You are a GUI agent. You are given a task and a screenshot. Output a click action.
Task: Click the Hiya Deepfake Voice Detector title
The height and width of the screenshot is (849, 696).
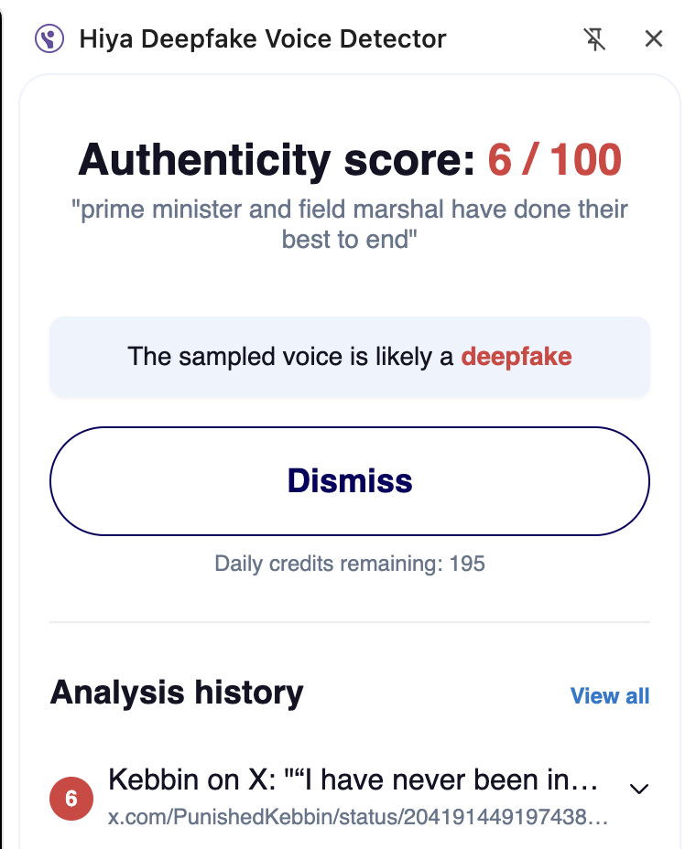263,39
